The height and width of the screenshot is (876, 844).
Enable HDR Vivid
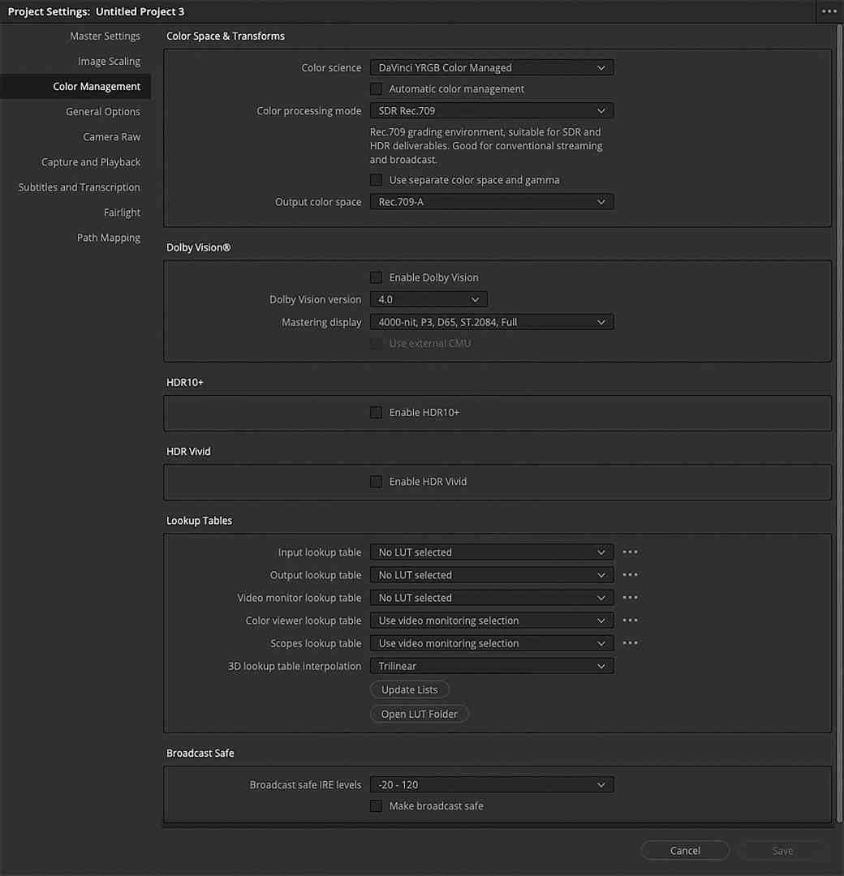pos(376,481)
